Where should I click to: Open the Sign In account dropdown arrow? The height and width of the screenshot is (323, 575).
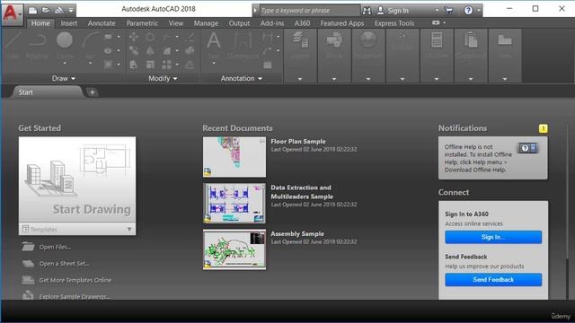tap(438, 11)
